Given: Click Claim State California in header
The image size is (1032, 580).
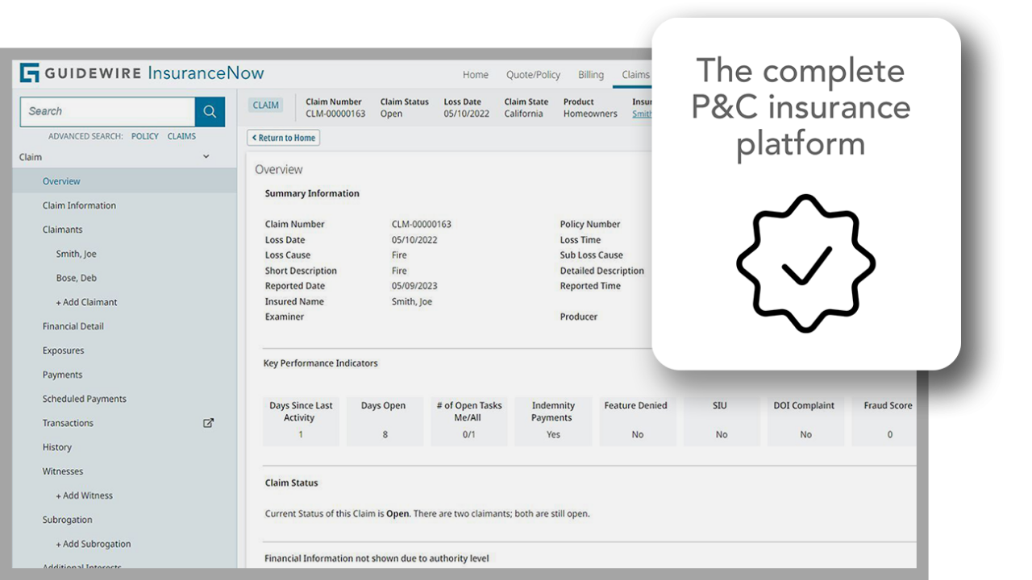Looking at the screenshot, I should 526,108.
